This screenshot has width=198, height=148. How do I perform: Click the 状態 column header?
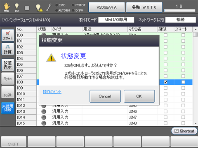(x=44, y=29)
